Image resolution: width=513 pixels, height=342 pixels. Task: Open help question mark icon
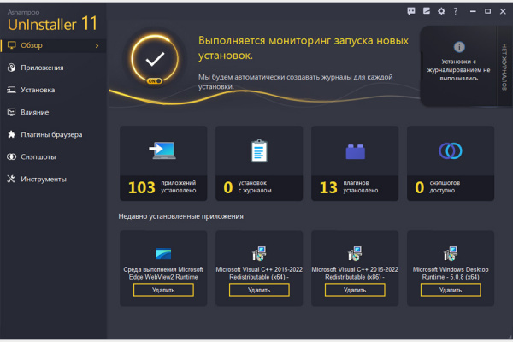pyautogui.click(x=456, y=11)
